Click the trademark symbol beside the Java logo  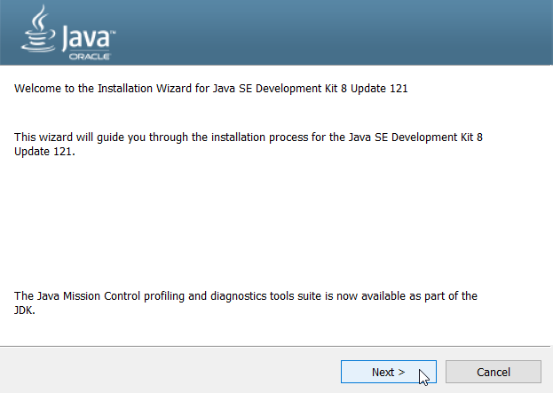pyautogui.click(x=114, y=33)
